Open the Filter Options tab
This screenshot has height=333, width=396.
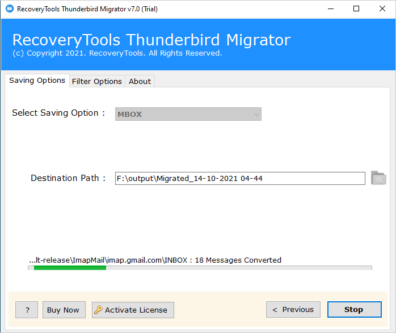point(97,82)
